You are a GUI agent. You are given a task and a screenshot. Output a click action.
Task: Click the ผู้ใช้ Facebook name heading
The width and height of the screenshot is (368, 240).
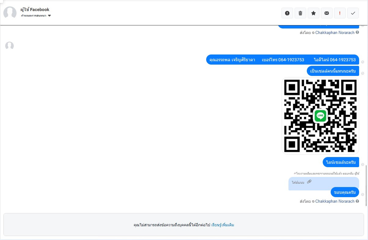[x=35, y=9]
